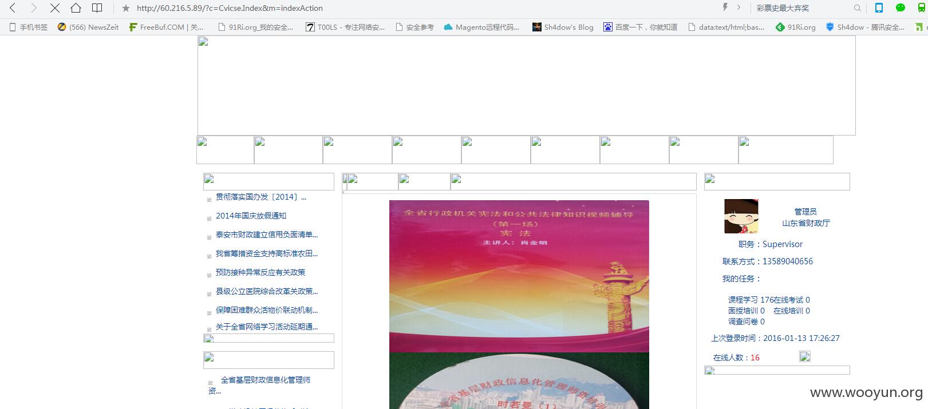This screenshot has height=409, width=928.
Task: Open link 县级公立医院综合改革关政策
Action: [x=267, y=291]
